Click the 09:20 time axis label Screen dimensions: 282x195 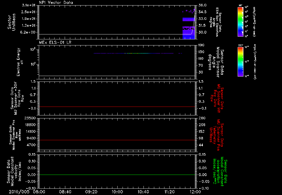91,192
